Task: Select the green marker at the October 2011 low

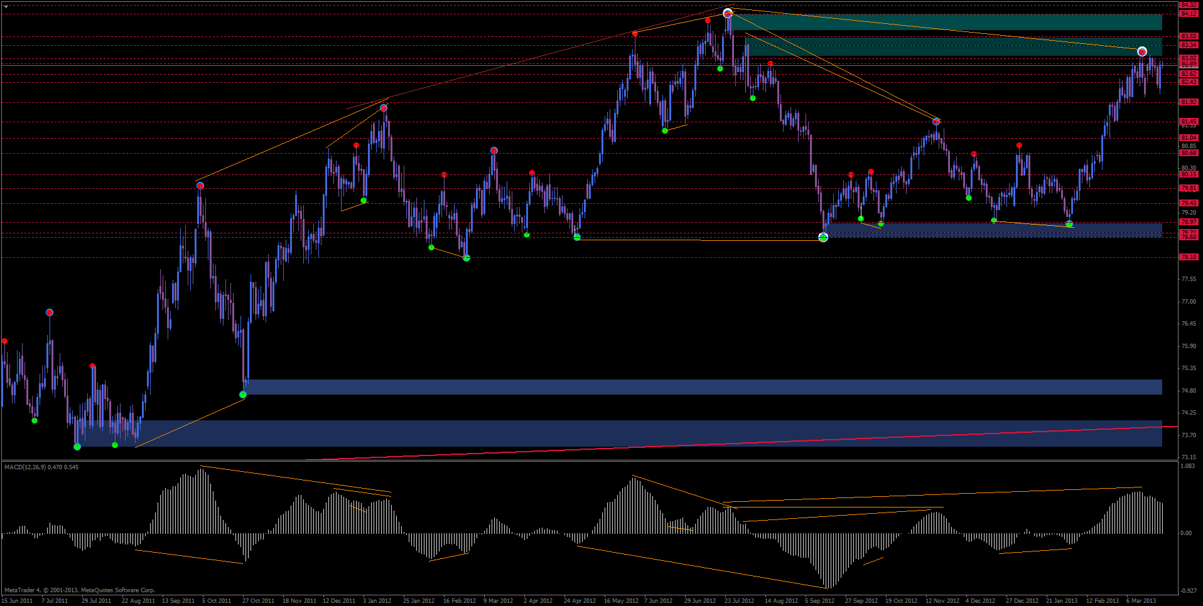Action: (x=243, y=395)
